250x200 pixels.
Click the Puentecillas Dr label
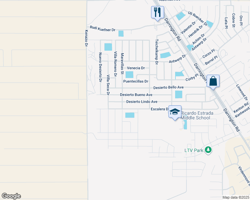coord(135,81)
